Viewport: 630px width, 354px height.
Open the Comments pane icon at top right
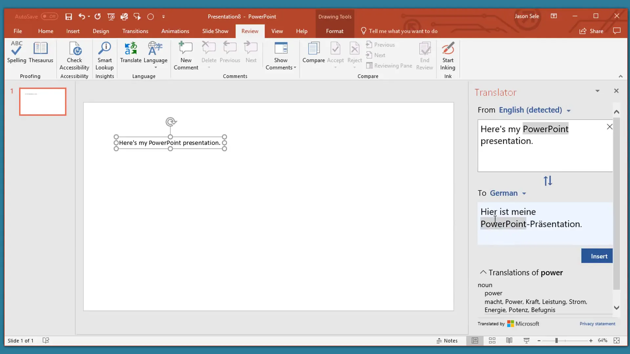click(617, 31)
